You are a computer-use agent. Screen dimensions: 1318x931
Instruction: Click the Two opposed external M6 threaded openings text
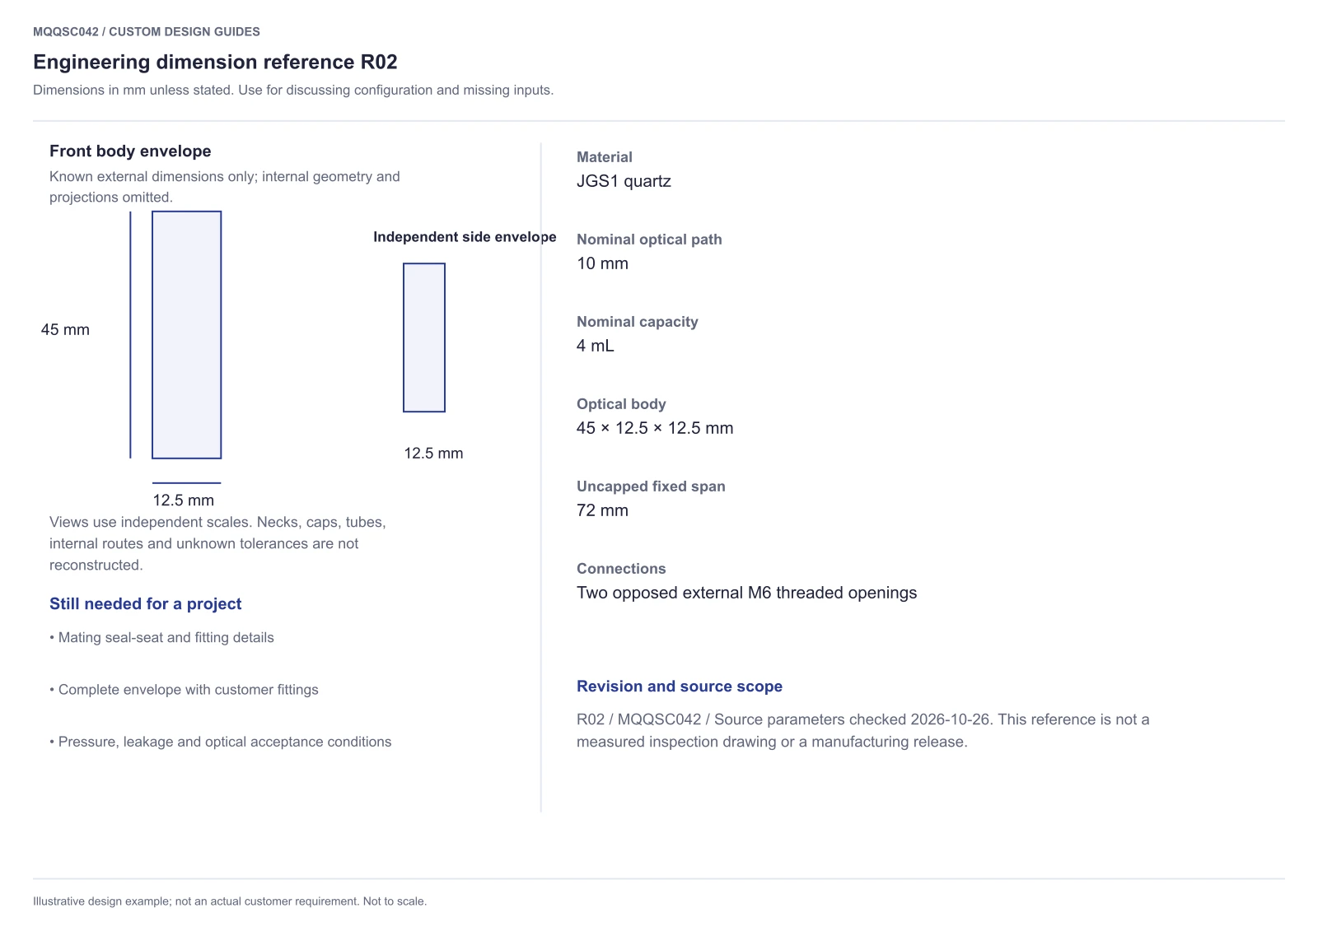(x=746, y=593)
